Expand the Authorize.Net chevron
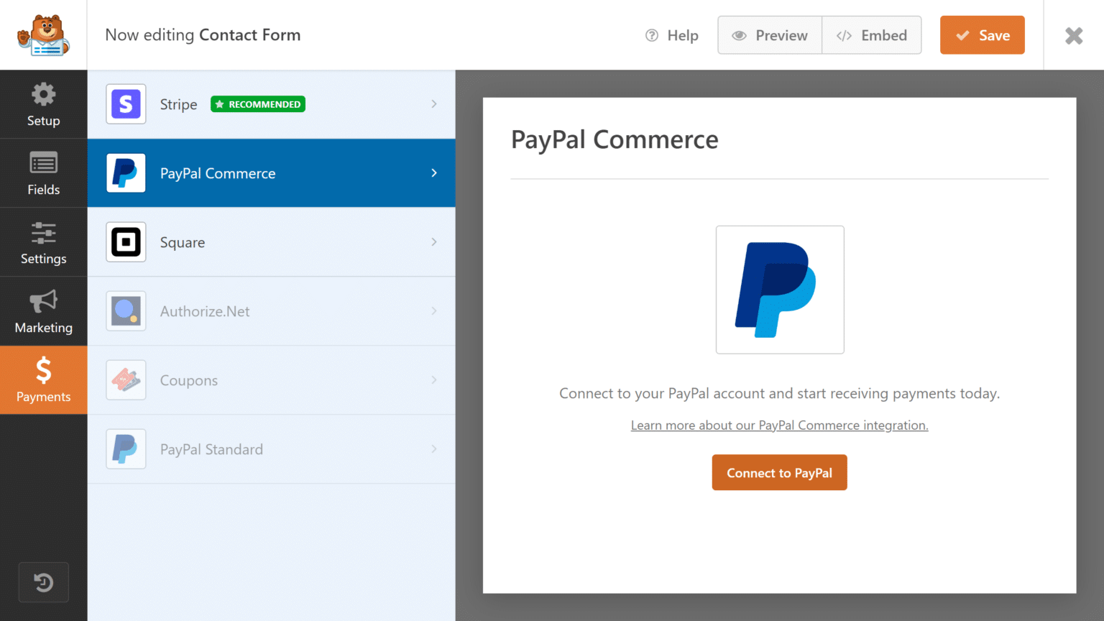The width and height of the screenshot is (1104, 621). [x=434, y=311]
